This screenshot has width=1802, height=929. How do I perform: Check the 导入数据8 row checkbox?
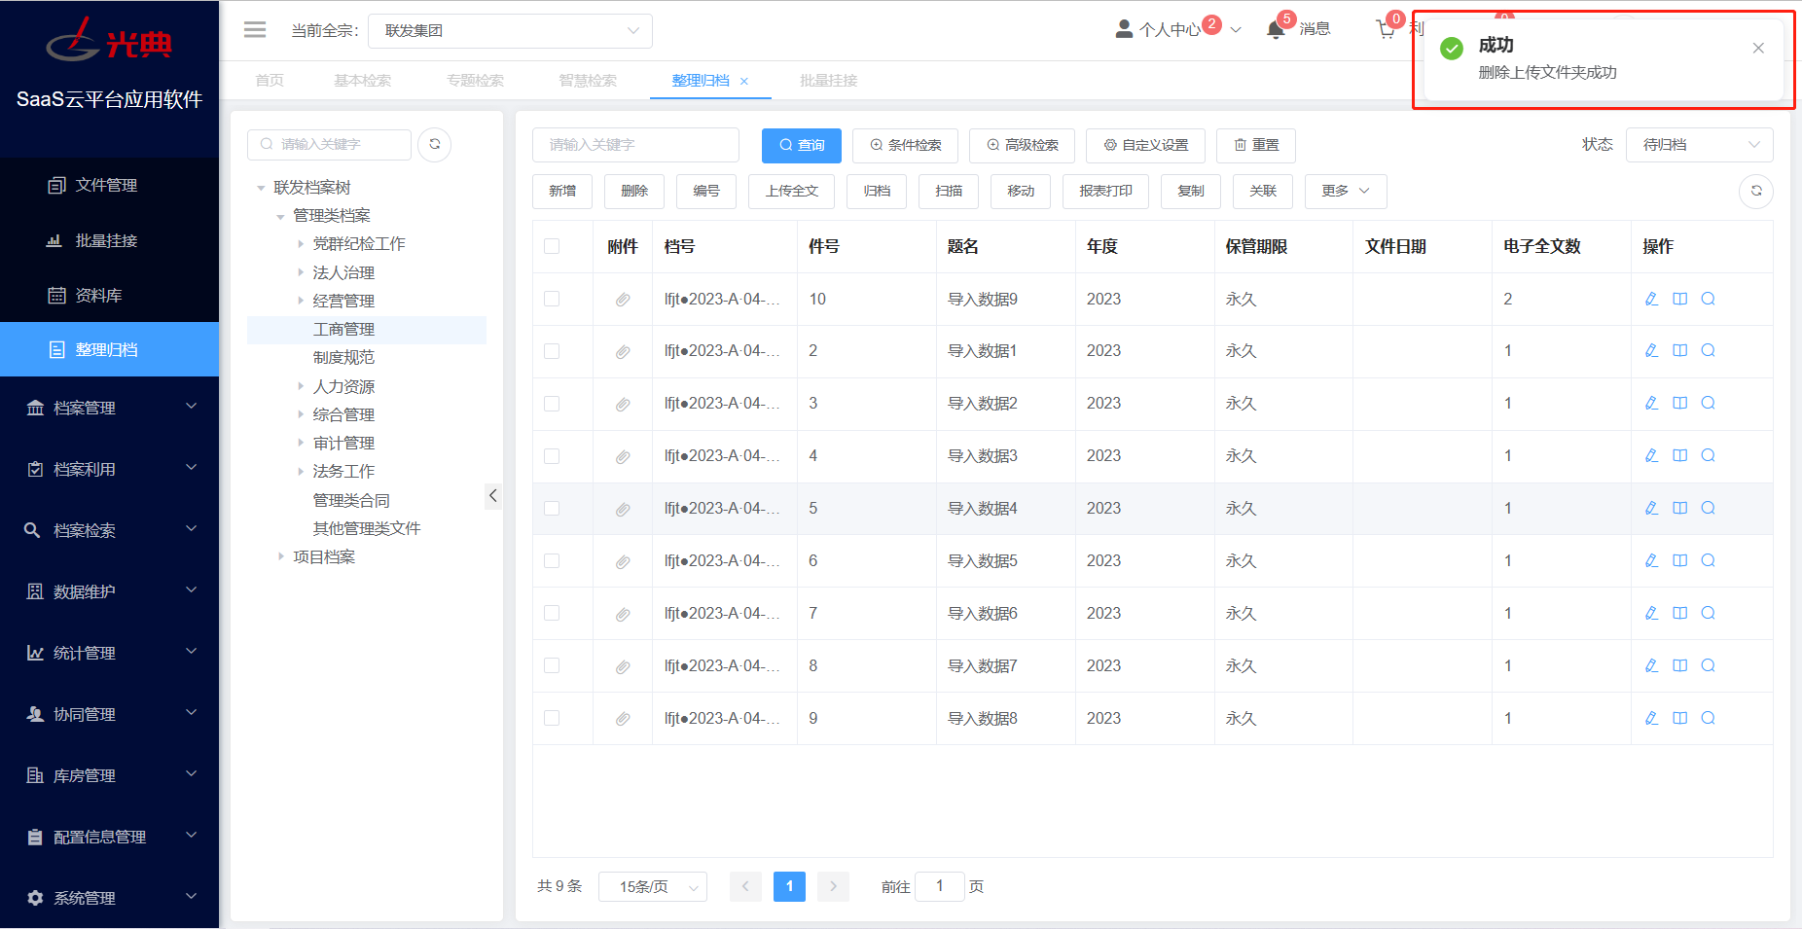pos(552,718)
